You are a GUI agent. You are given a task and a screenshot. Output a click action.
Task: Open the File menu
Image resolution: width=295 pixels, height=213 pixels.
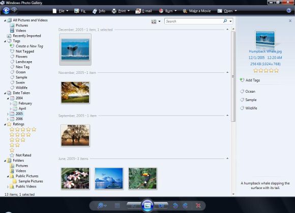click(61, 11)
